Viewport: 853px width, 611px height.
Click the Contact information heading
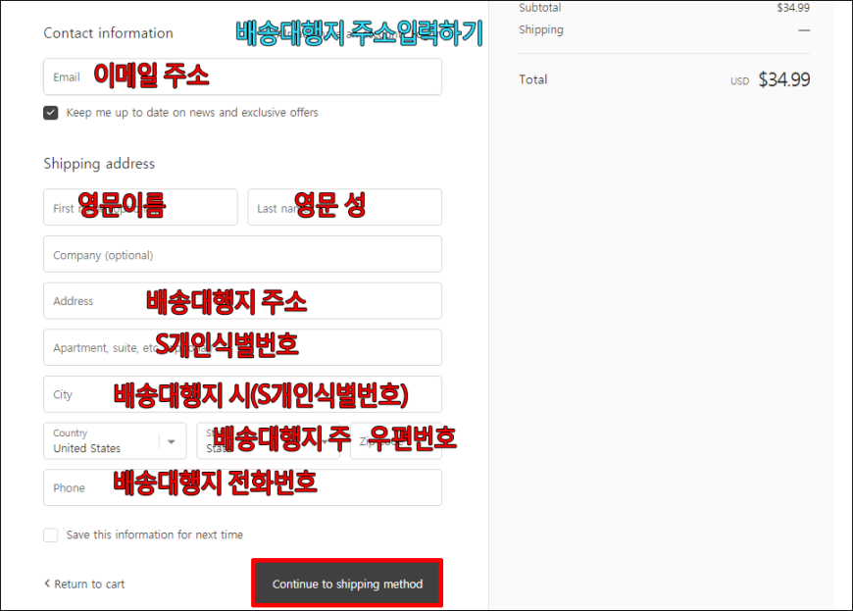(x=108, y=33)
